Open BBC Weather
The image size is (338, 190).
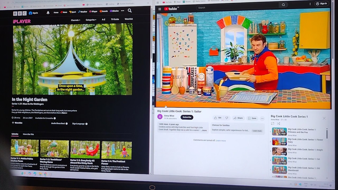[82, 12]
